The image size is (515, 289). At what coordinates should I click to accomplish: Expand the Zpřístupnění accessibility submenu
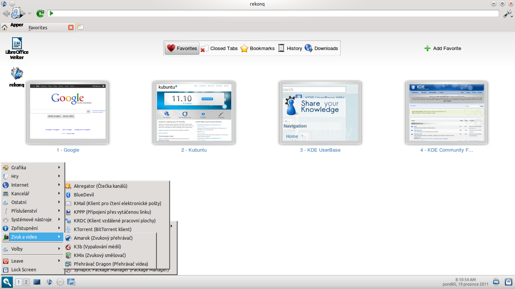coord(33,228)
